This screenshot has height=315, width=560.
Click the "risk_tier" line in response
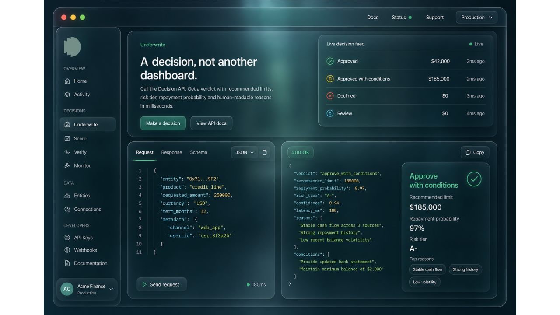(314, 196)
